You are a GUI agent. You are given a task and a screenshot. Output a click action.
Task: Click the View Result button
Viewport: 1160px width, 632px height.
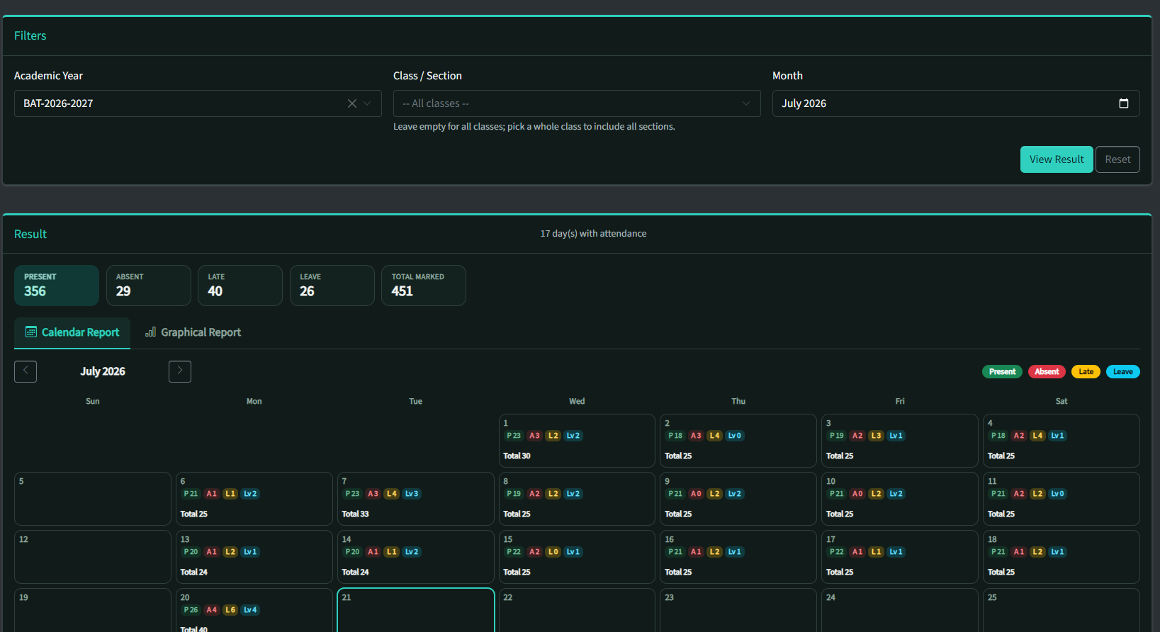point(1057,159)
